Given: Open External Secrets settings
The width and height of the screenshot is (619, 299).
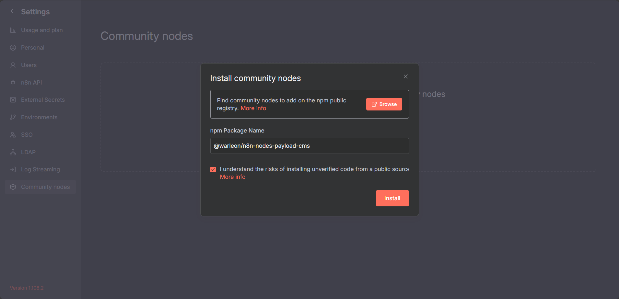Looking at the screenshot, I should pos(41,100).
